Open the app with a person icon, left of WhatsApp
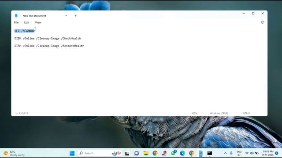Screen dimensions: 282x158 pos(164,153)
